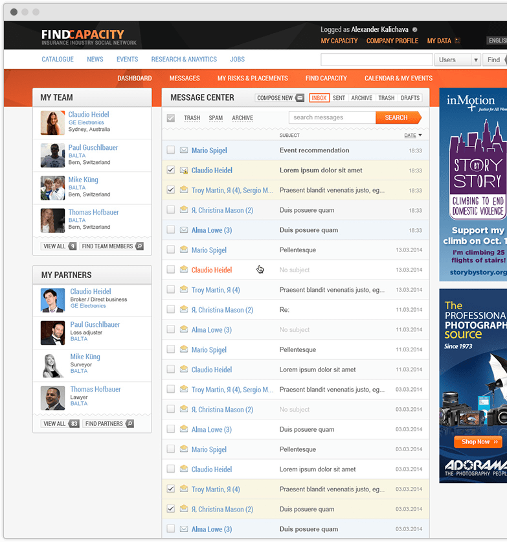Click the logout power icon beside Alexander Kalichava
Image resolution: width=507 pixels, height=542 pixels.
coord(415,30)
